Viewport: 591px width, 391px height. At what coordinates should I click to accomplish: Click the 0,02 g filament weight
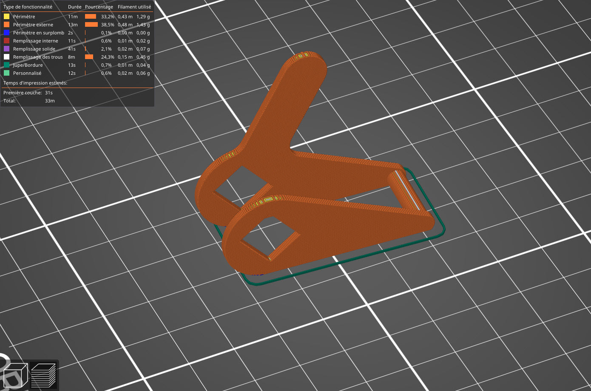pyautogui.click(x=143, y=41)
